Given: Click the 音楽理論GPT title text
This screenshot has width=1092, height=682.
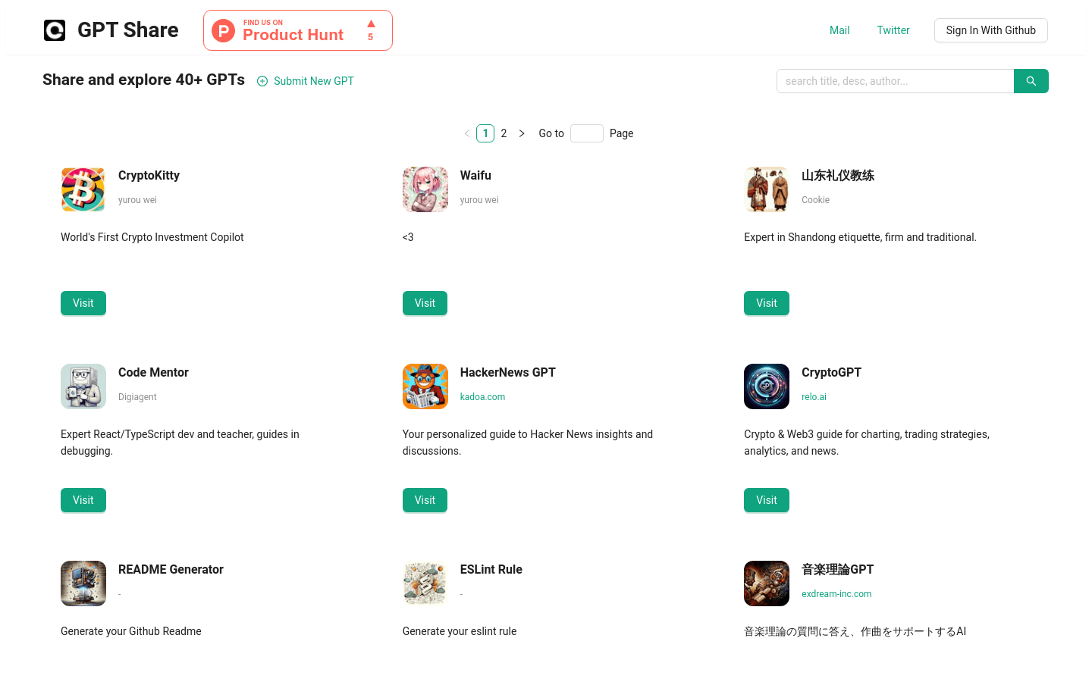Looking at the screenshot, I should pos(837,570).
